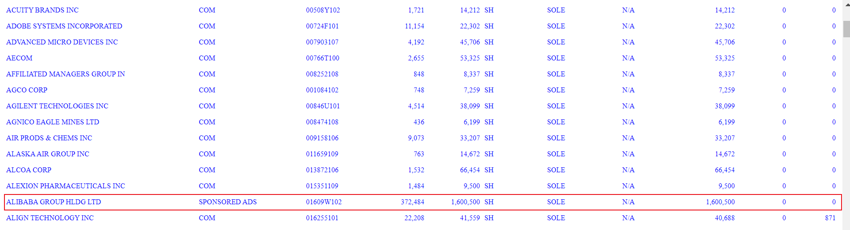Select ADOBE SYSTEMS INCORPORATED name
The height and width of the screenshot is (230, 850).
tap(64, 26)
